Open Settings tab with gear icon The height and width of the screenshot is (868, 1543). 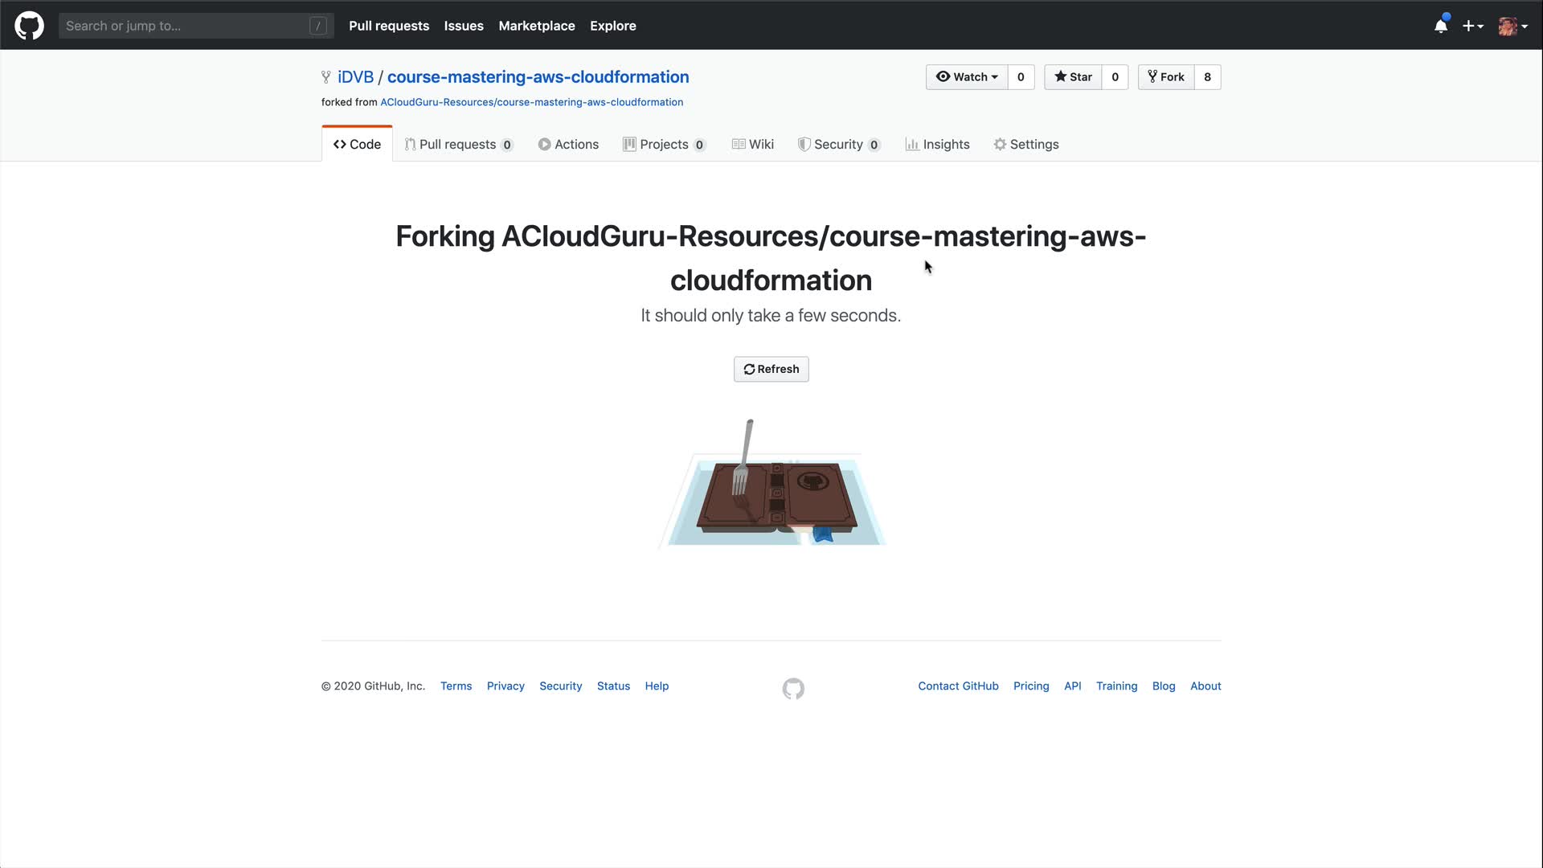coord(1026,145)
